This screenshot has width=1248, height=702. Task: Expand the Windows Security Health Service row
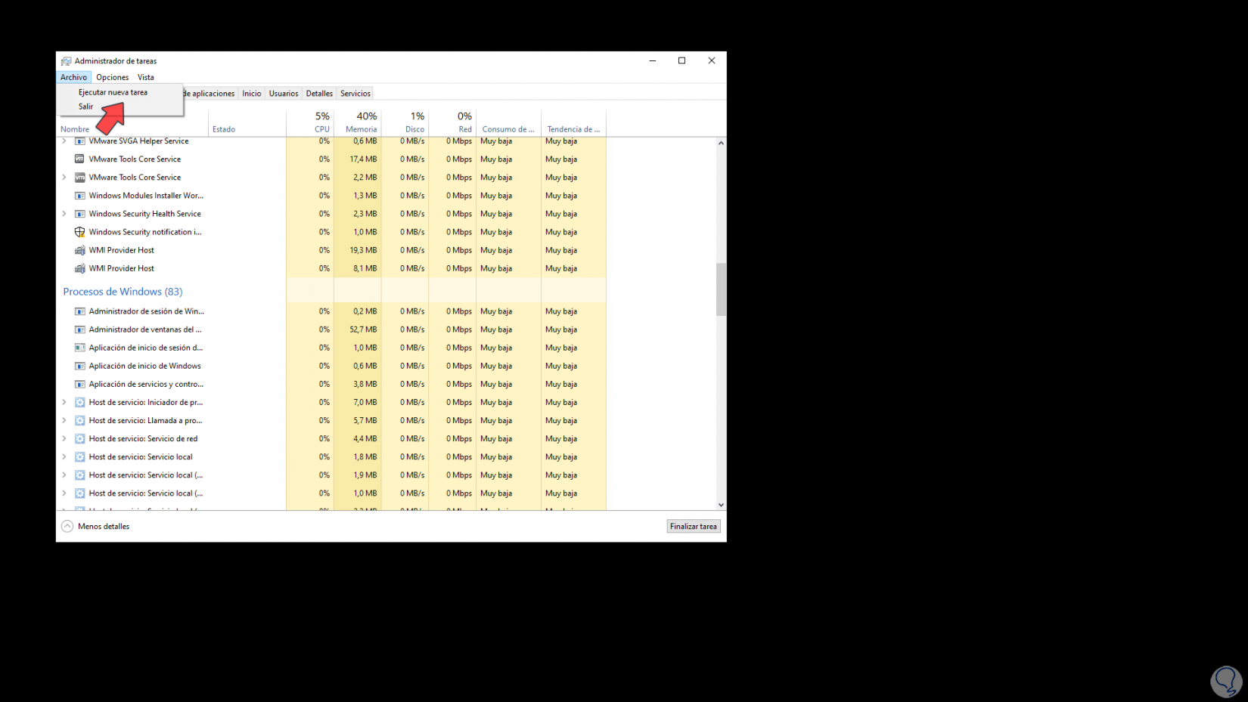64,214
